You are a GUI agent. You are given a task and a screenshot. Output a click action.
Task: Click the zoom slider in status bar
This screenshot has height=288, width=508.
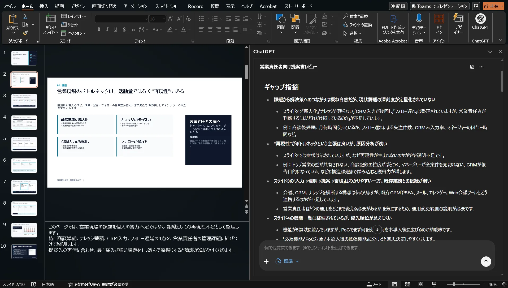[463, 284]
